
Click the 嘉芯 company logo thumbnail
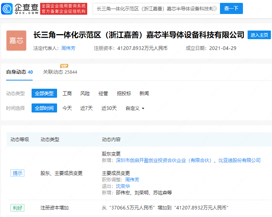[x=16, y=41]
